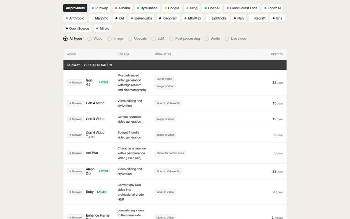Filter by Alibaba provider chip
Image resolution: width=350 pixels, height=219 pixels.
click(x=122, y=8)
